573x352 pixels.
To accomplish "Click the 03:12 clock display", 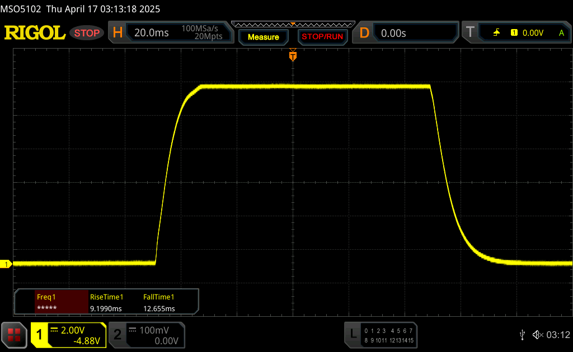I will pos(558,335).
